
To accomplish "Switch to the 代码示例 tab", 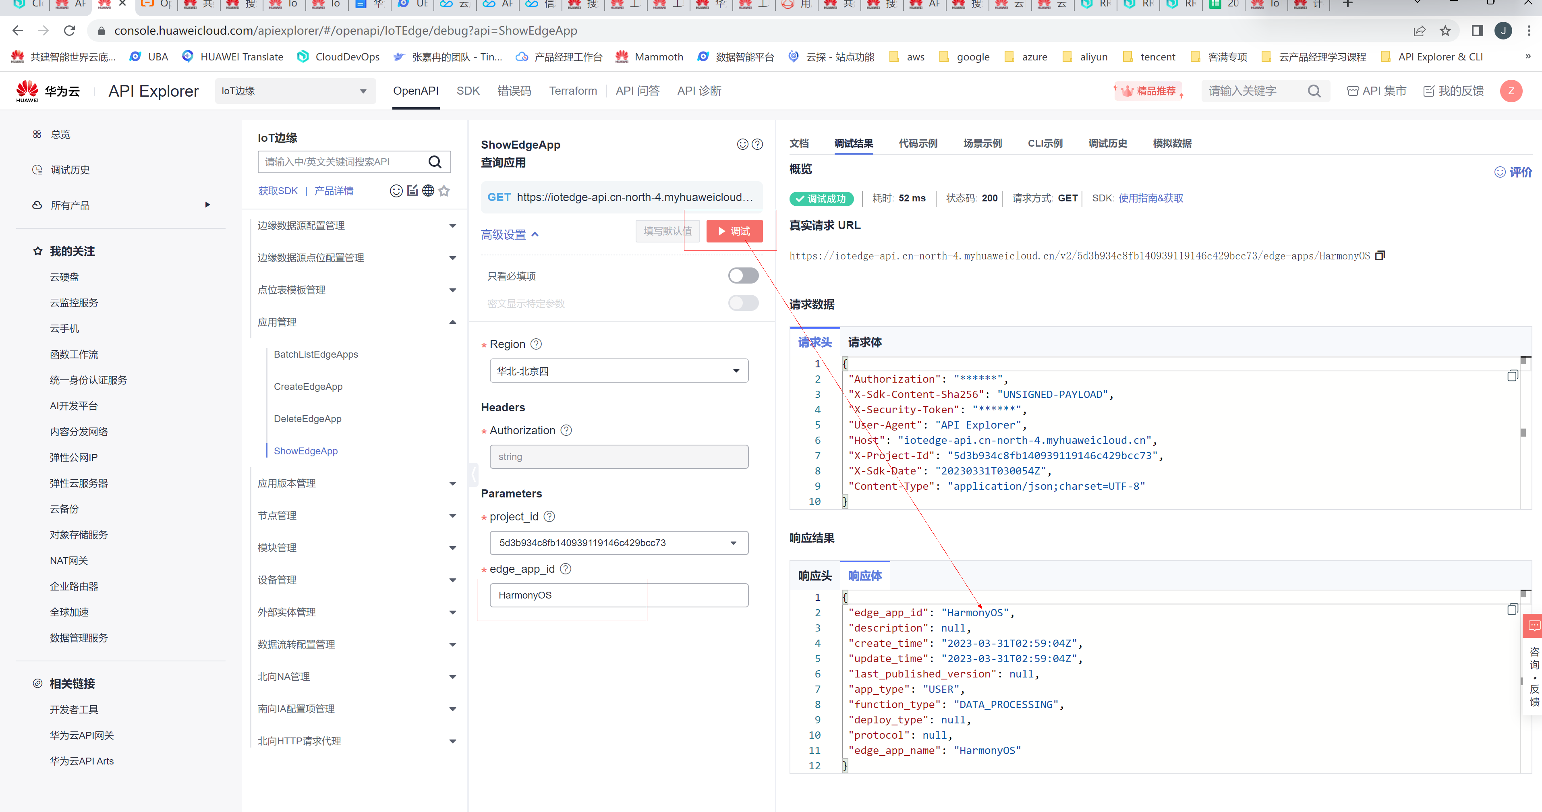I will click(x=918, y=144).
